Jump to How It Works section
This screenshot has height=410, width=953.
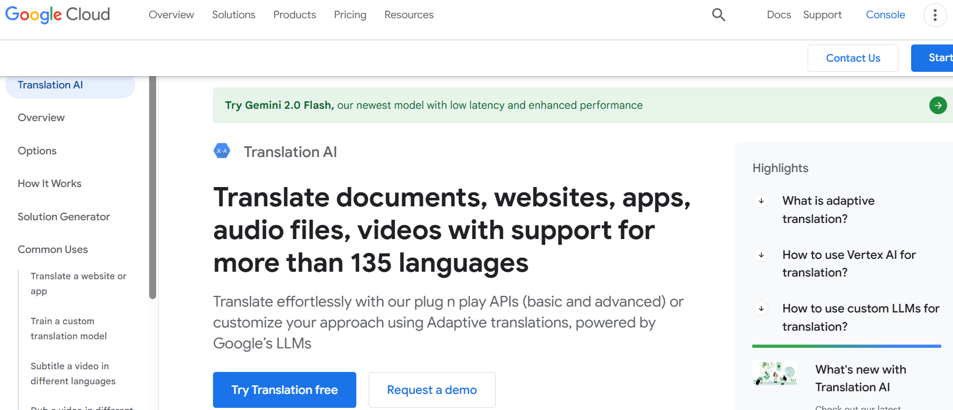click(49, 183)
